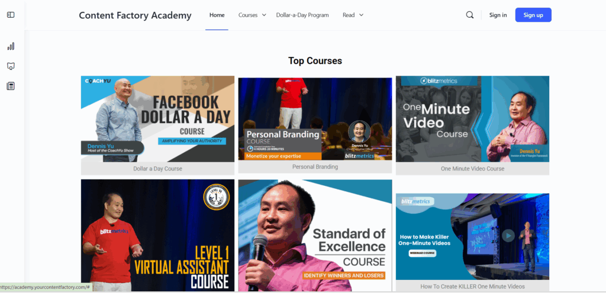606x293 pixels.
Task: Open the Read menu item
Action: pos(348,15)
